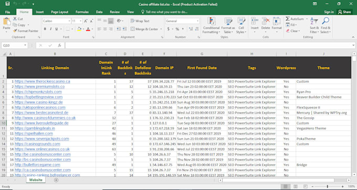Select the Website sheet tab

[x=36, y=180]
